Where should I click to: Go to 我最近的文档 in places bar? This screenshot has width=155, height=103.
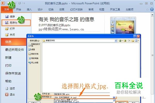[34, 45]
